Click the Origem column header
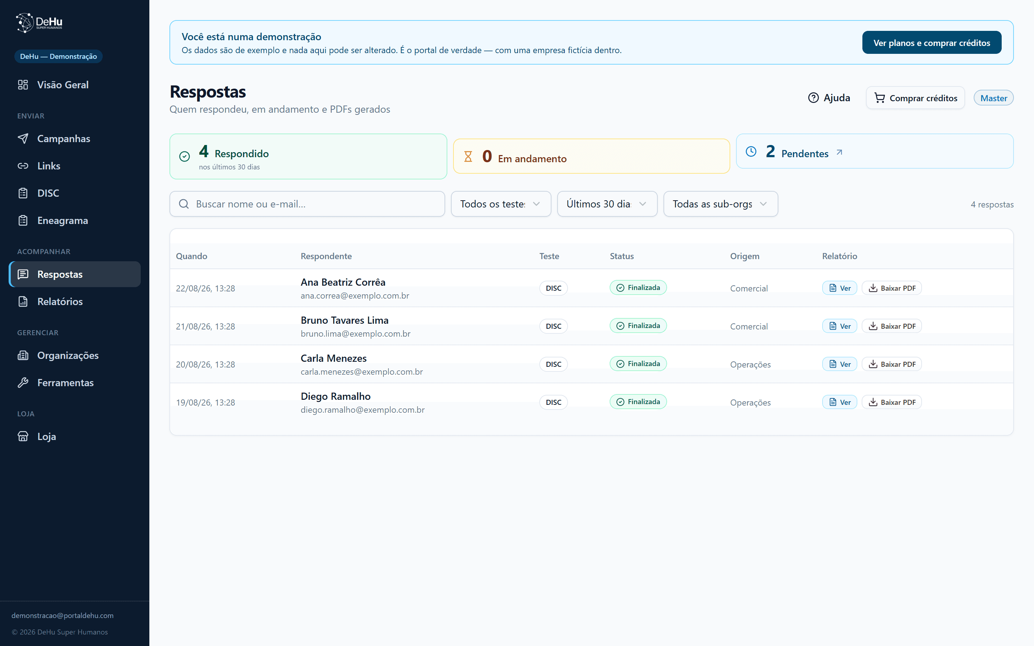Screen dimensions: 1034x646 745,256
